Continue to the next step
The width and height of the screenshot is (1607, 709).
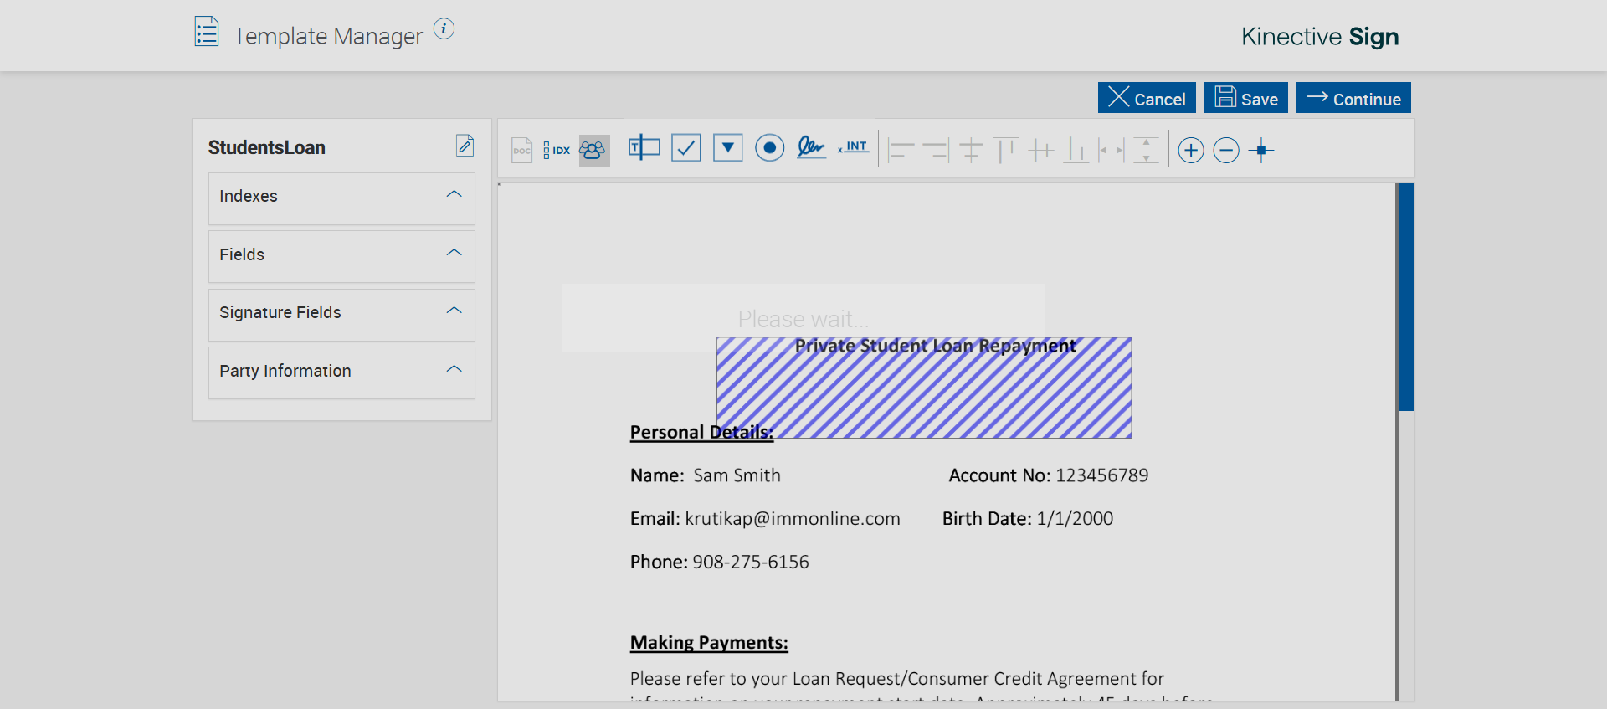[x=1353, y=97]
